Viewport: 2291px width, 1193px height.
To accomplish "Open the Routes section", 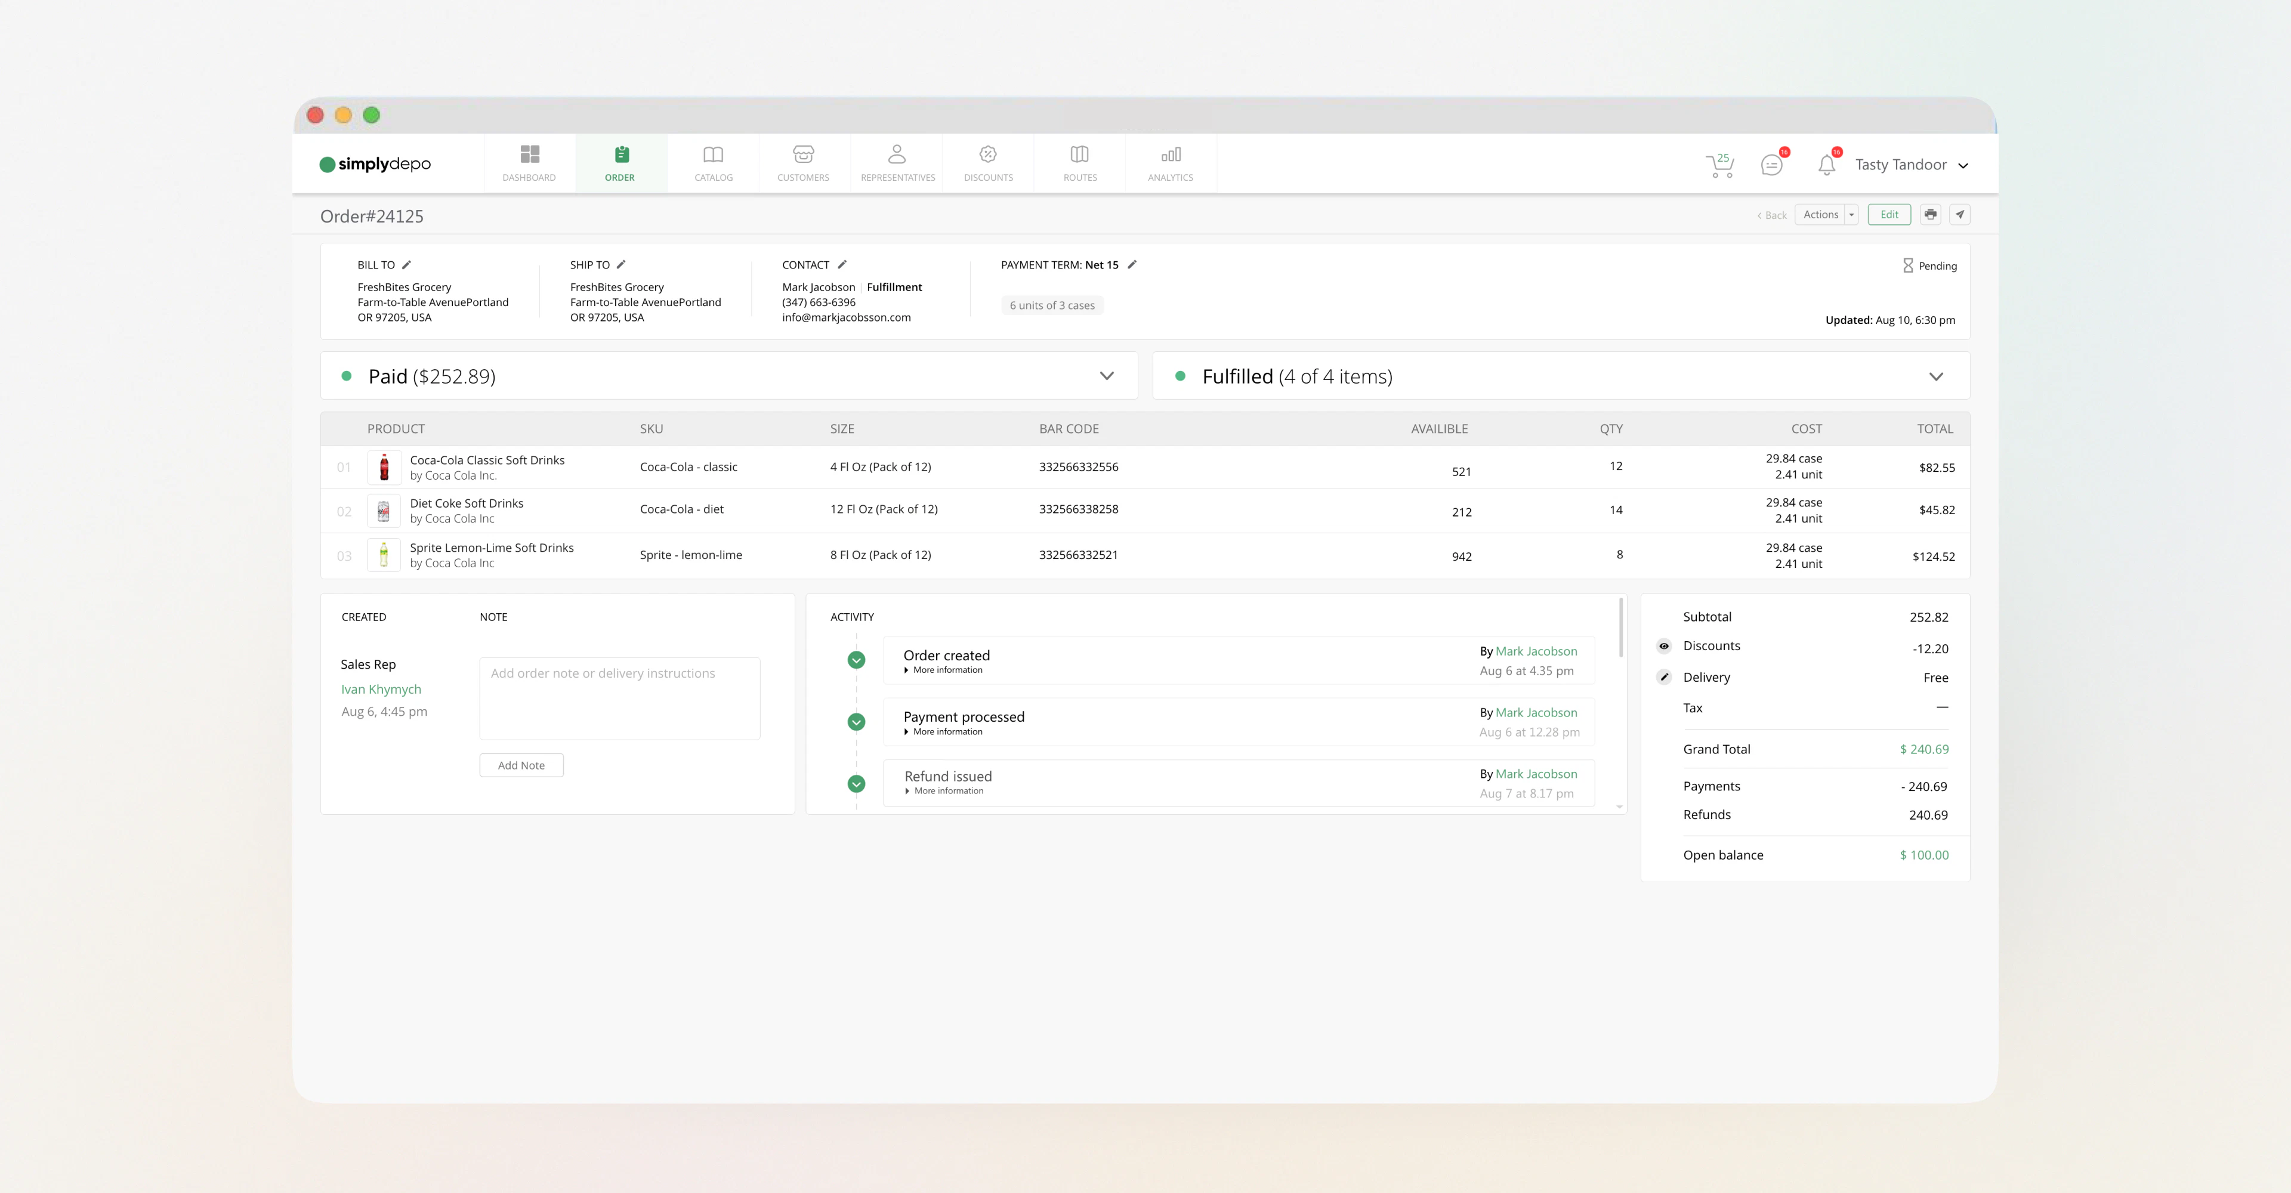I will pyautogui.click(x=1080, y=163).
